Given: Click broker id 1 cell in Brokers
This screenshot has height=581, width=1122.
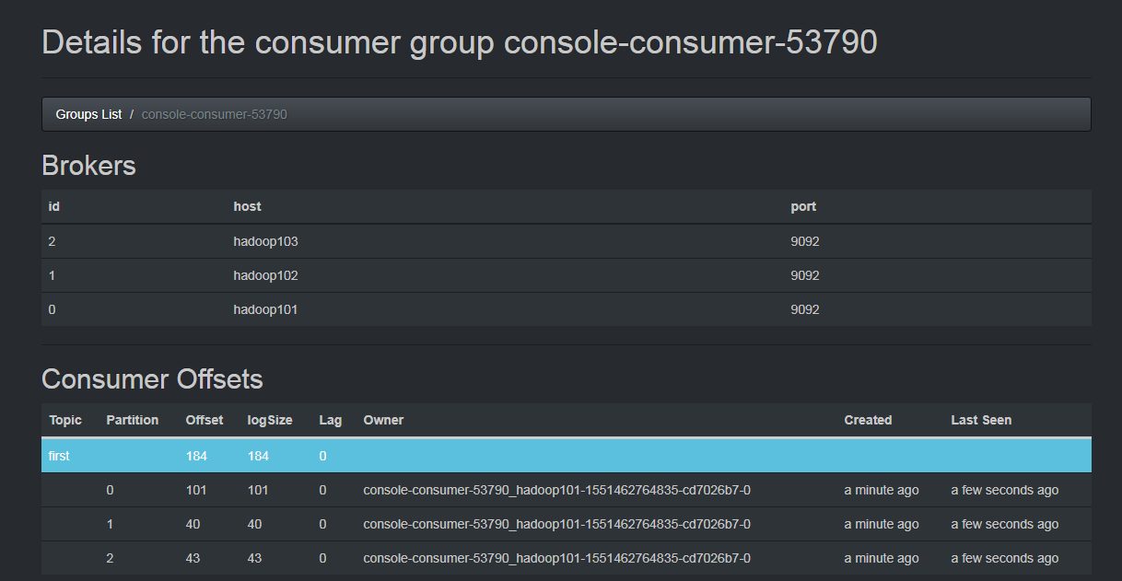Looking at the screenshot, I should [x=53, y=275].
